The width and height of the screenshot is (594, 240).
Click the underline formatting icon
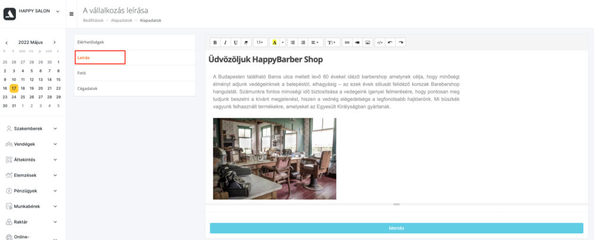(235, 43)
